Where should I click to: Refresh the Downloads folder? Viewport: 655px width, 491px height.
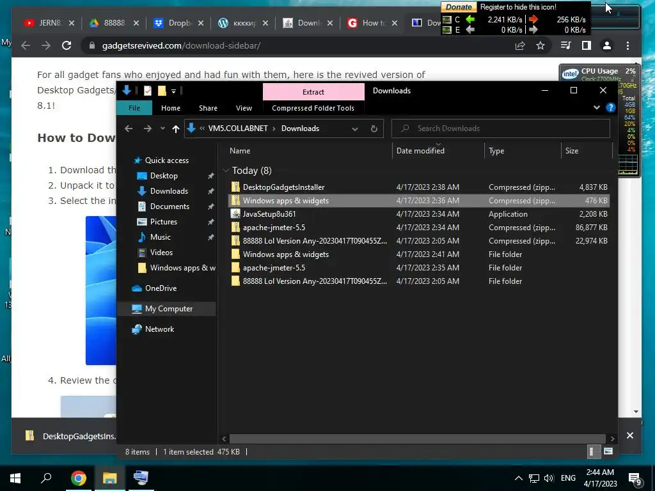[x=374, y=129]
